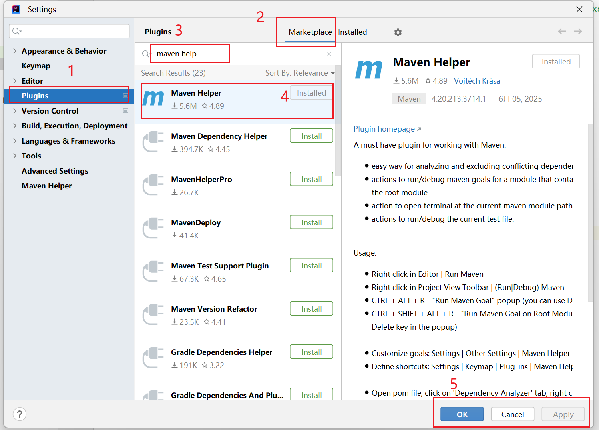Select Keymap in the settings tree

coord(36,66)
